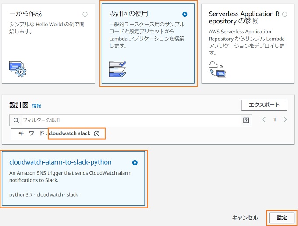
Task: Open the cloudwatch-alarm-to-slack-python title link
Action: click(60, 162)
